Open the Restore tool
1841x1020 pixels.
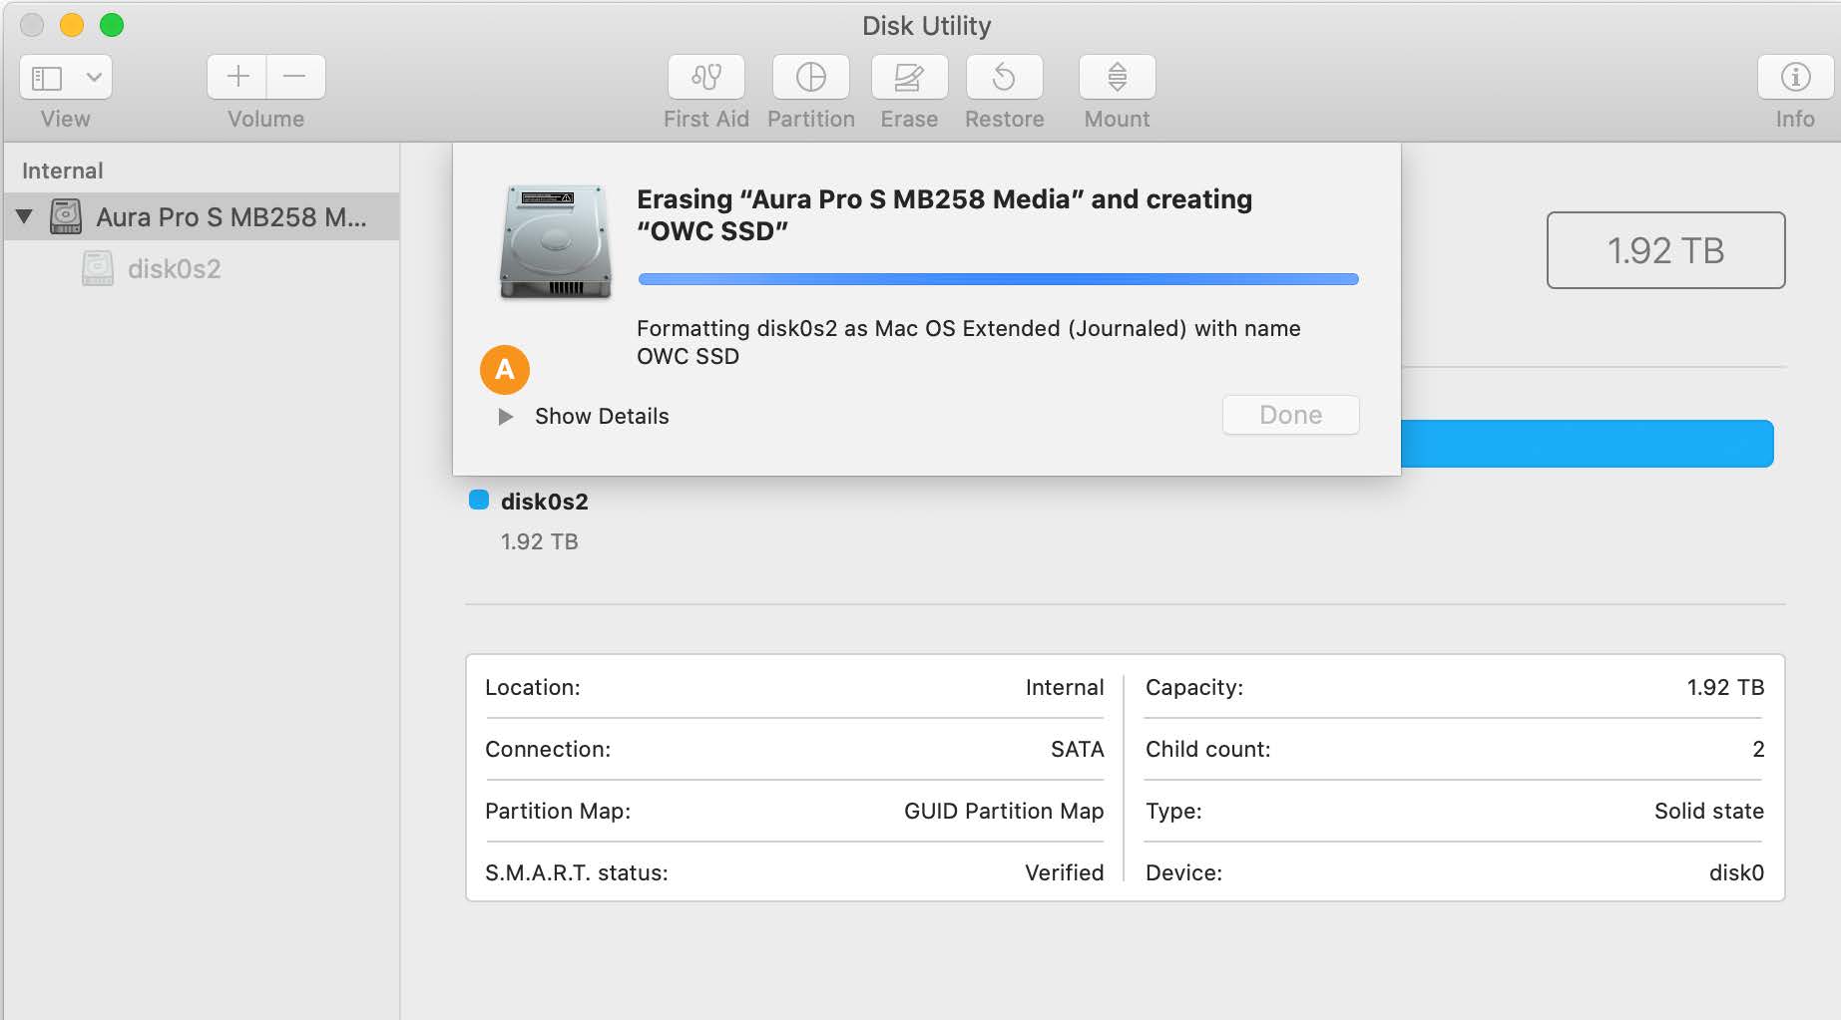pyautogui.click(x=1004, y=77)
